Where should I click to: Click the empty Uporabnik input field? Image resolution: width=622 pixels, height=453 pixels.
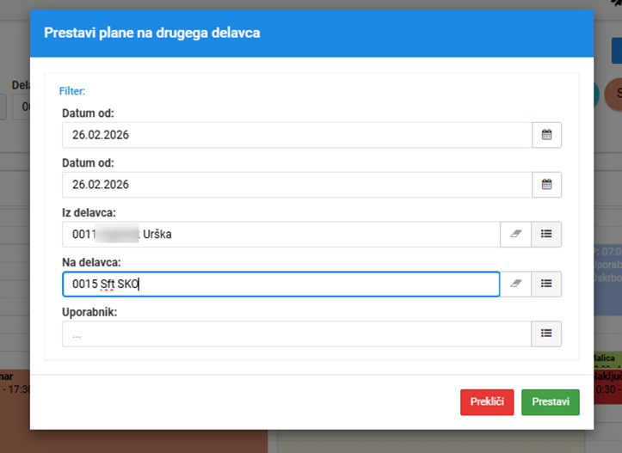pos(297,334)
